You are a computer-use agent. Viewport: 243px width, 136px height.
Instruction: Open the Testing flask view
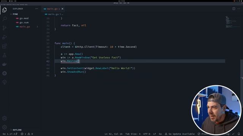pyautogui.click(x=4, y=55)
